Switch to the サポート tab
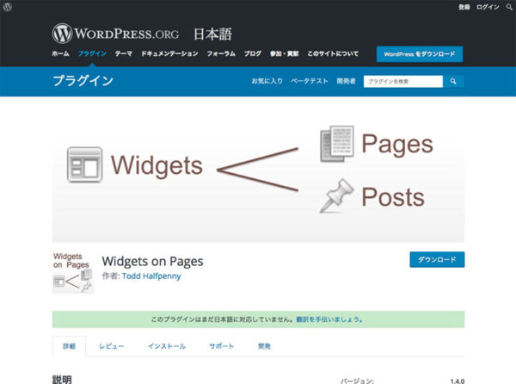This screenshot has height=384, width=516. (x=222, y=346)
